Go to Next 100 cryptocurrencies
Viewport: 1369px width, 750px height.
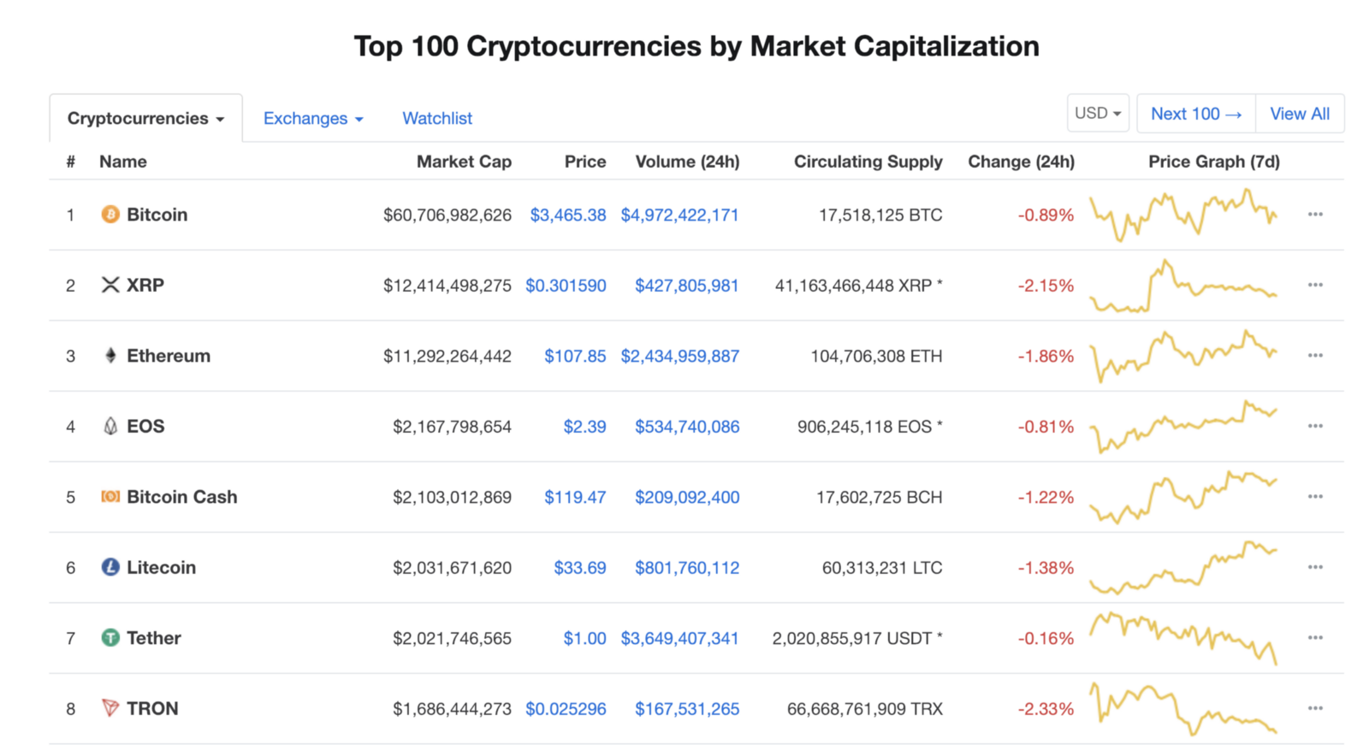point(1195,114)
